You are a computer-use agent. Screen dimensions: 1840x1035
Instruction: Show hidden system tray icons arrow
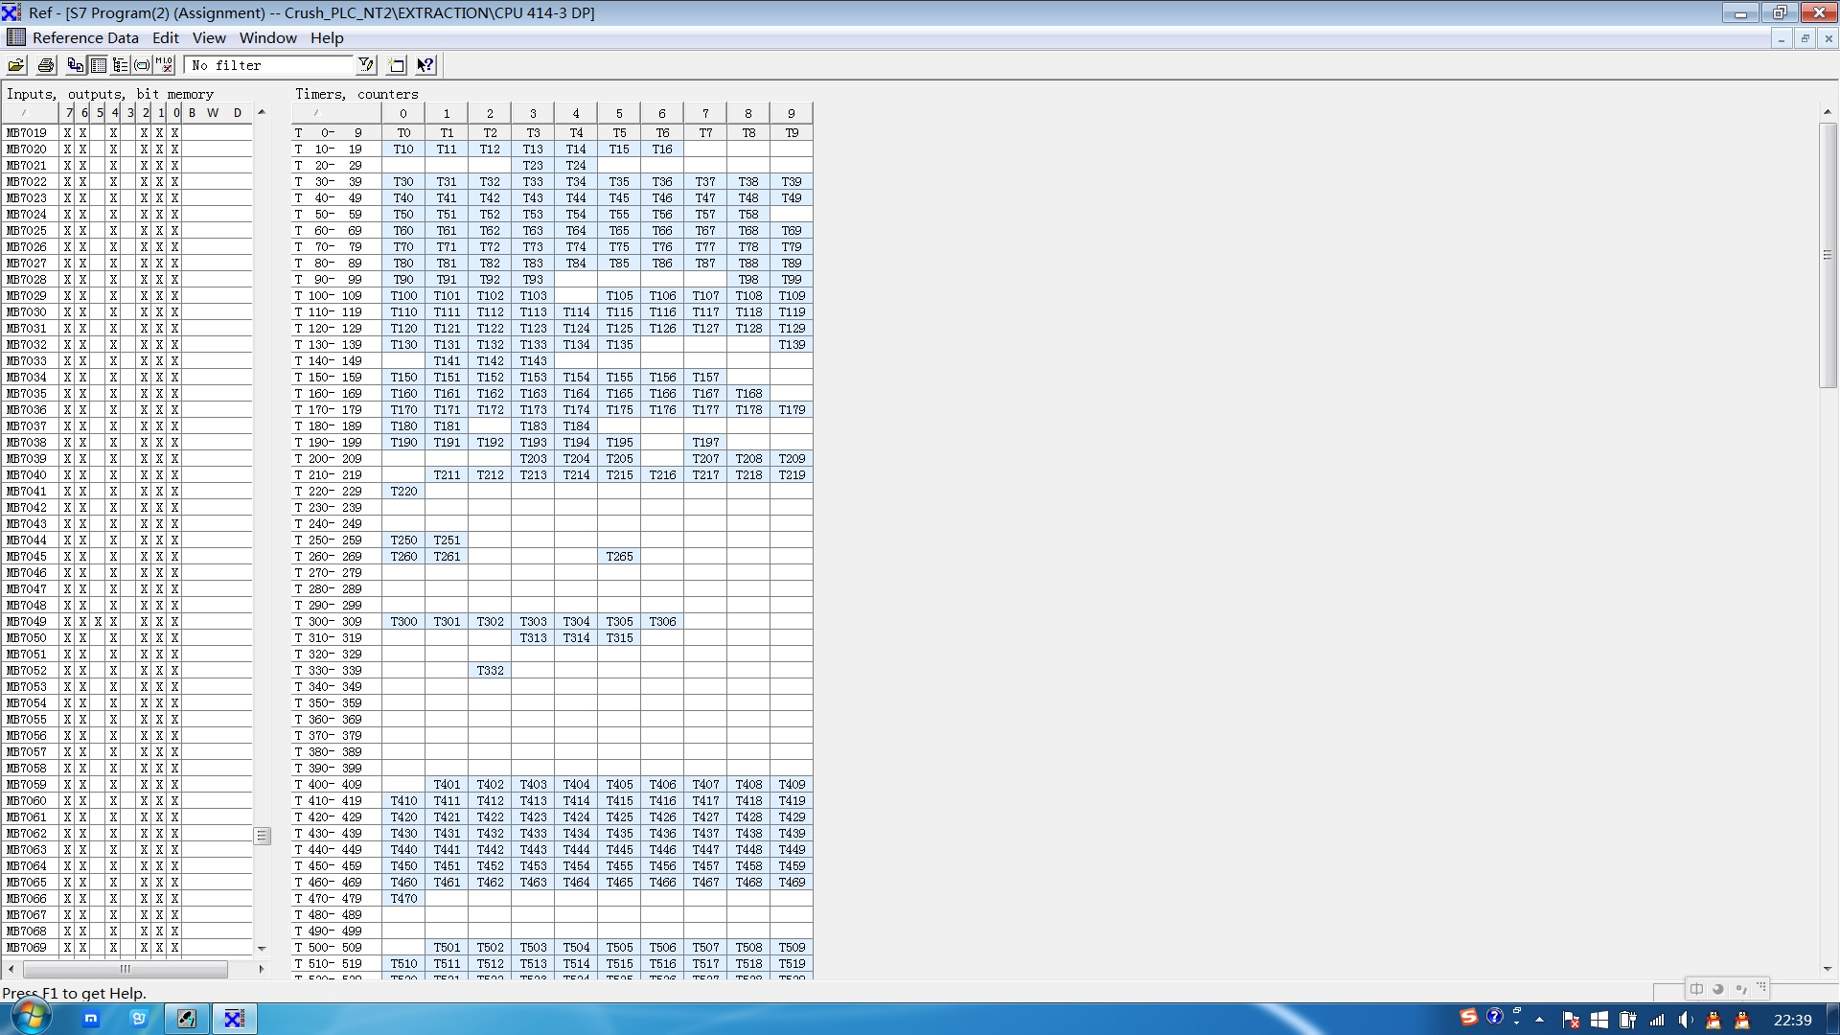[1540, 1020]
